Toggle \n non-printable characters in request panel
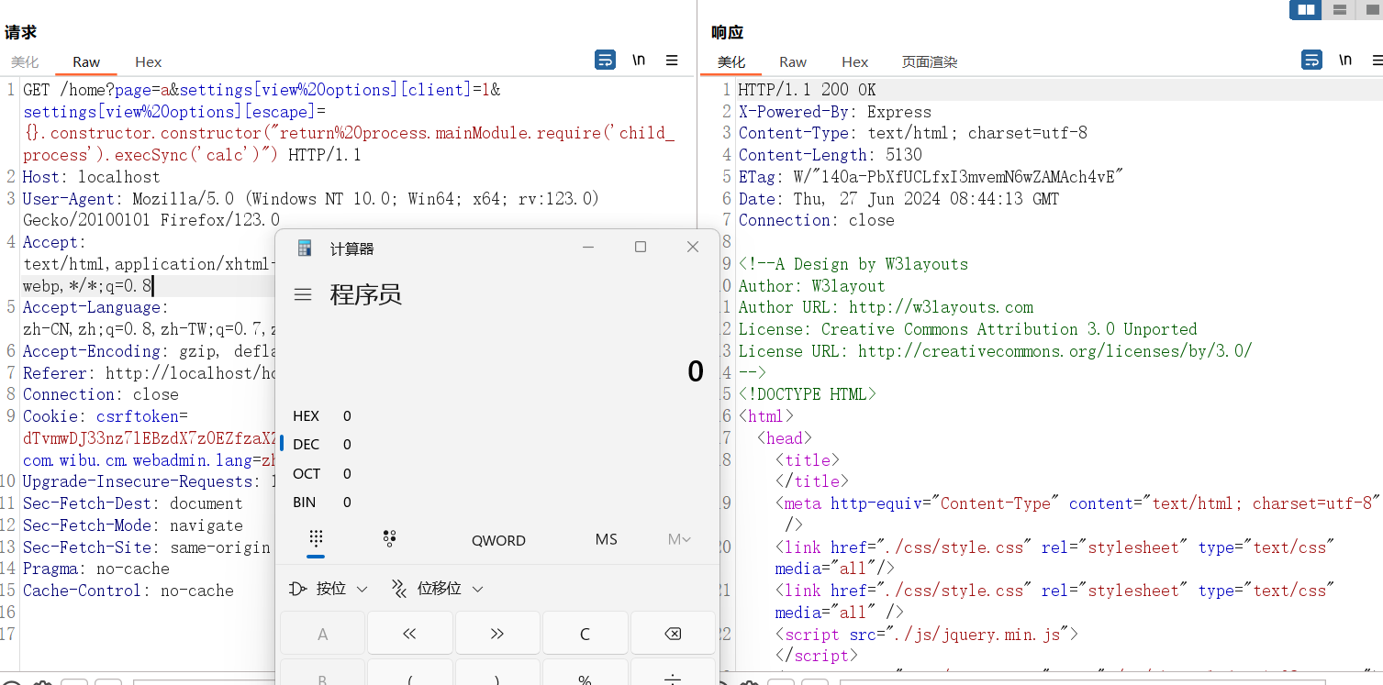The image size is (1383, 685). click(x=639, y=61)
